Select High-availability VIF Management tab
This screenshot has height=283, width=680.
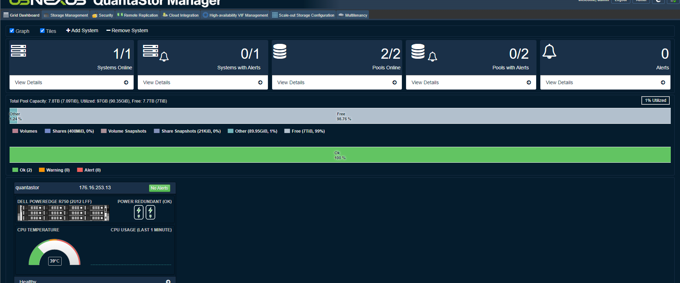[x=235, y=15]
